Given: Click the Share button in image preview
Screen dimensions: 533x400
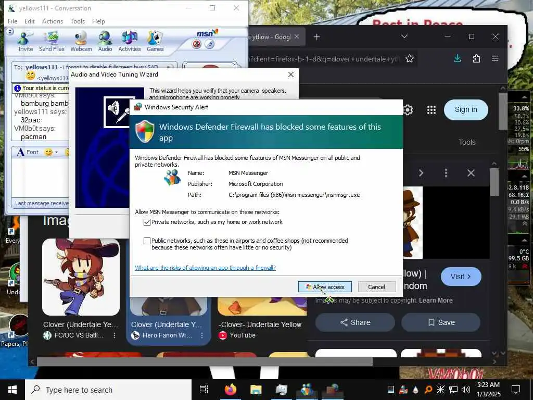Looking at the screenshot, I should coord(355,322).
